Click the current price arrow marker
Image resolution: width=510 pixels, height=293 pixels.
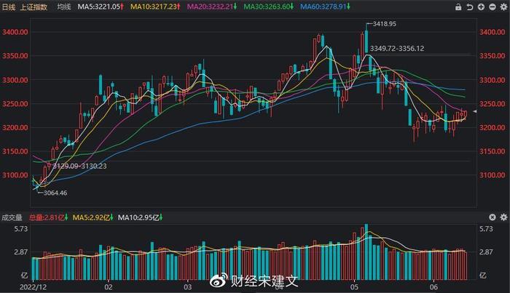pos(475,111)
